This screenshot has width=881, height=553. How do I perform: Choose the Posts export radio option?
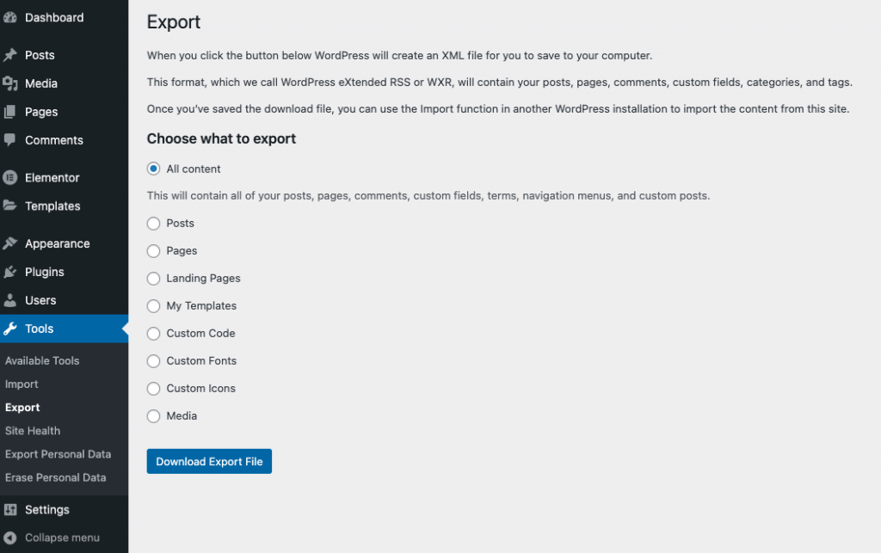point(153,224)
